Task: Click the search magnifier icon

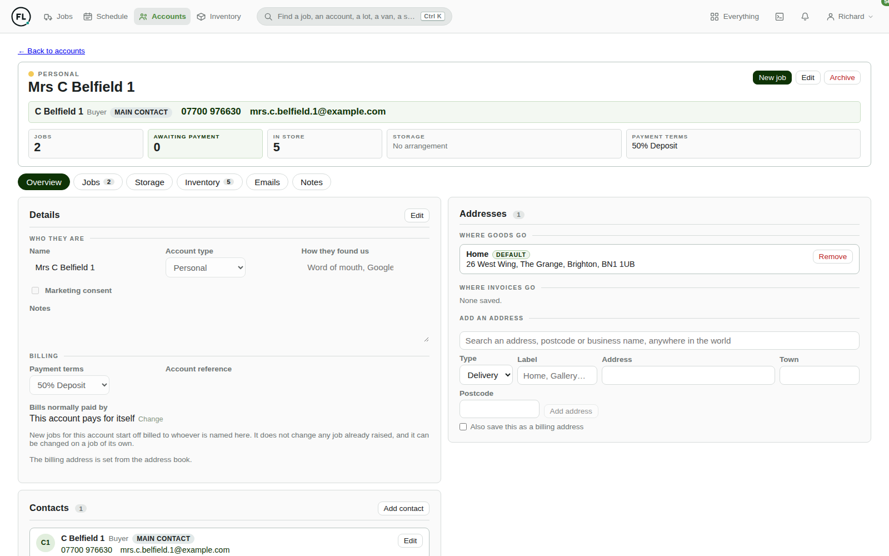Action: (x=268, y=17)
